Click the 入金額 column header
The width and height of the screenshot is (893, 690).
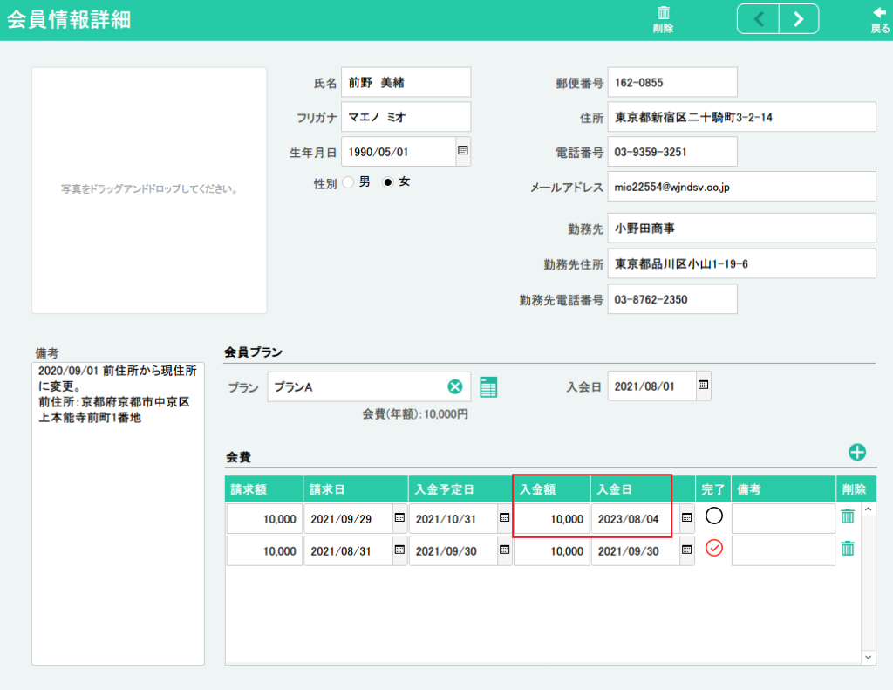(551, 489)
